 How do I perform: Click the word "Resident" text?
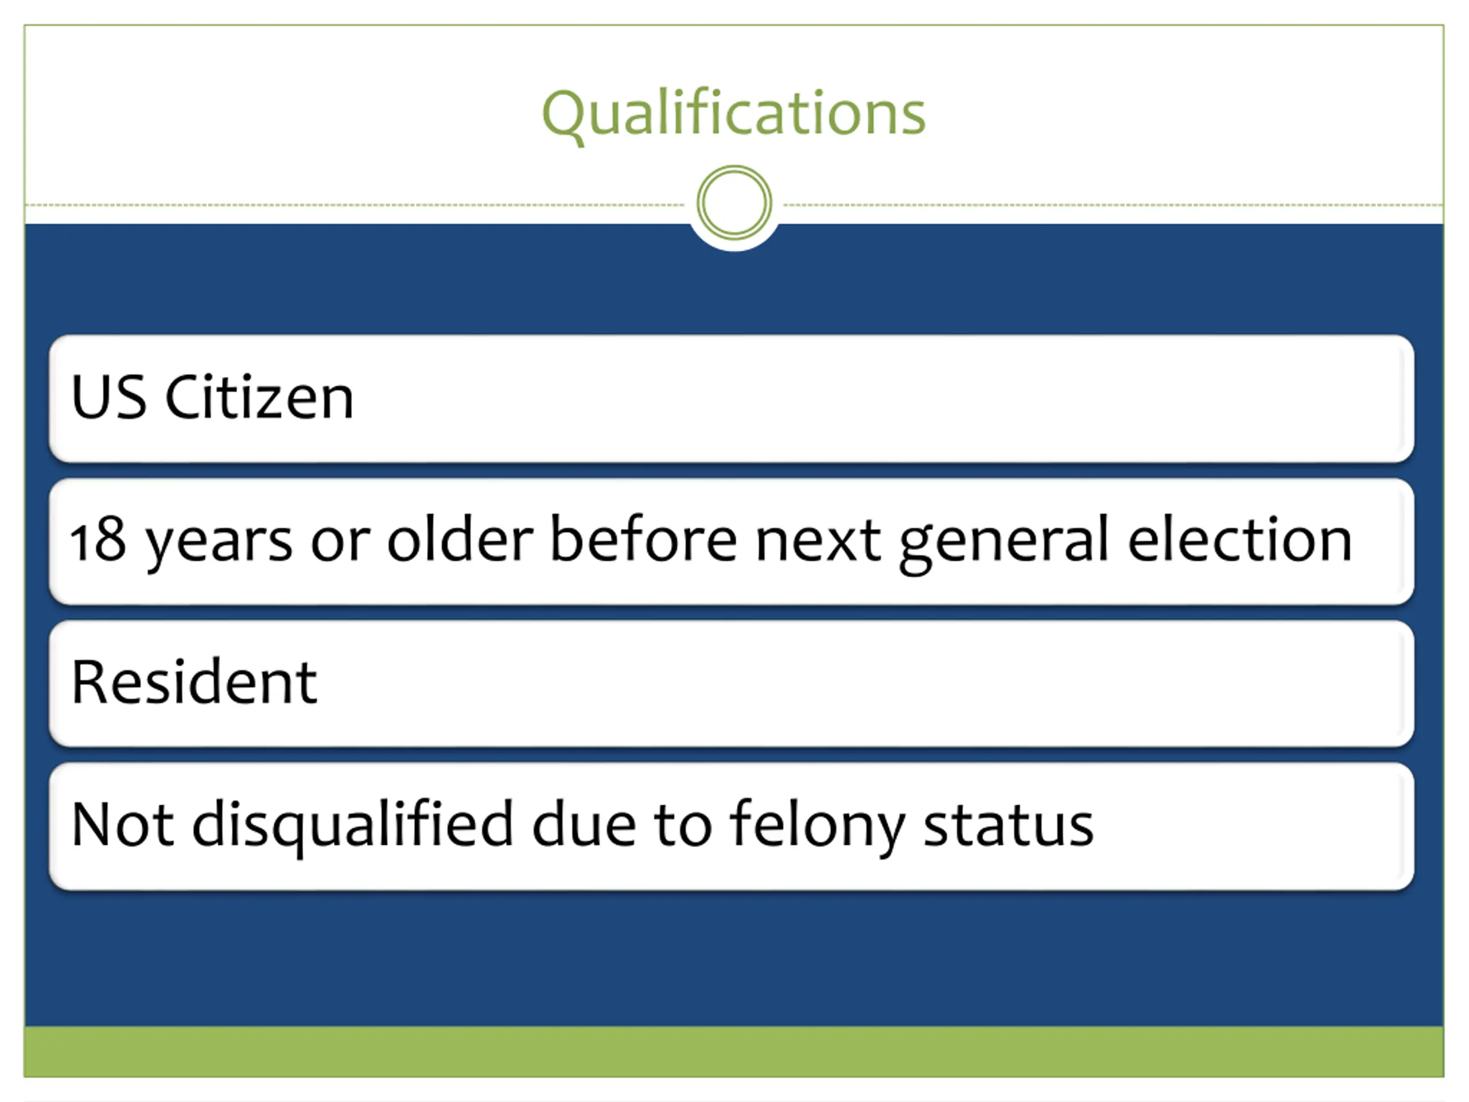pos(194,681)
